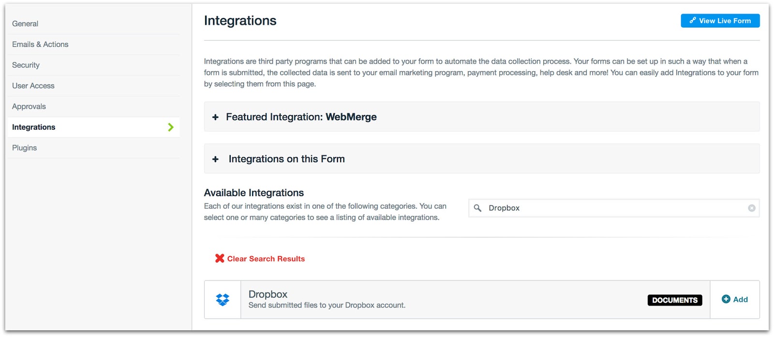
Task: Go to Emails & Actions settings
Action: coord(40,44)
